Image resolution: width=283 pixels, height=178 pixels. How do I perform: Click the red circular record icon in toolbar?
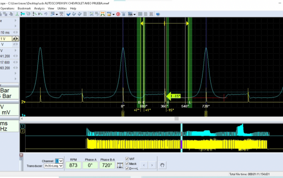[118, 14]
